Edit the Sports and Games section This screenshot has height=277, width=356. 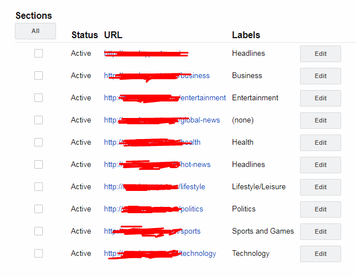pos(321,231)
